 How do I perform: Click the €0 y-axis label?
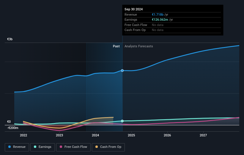pos(9,122)
